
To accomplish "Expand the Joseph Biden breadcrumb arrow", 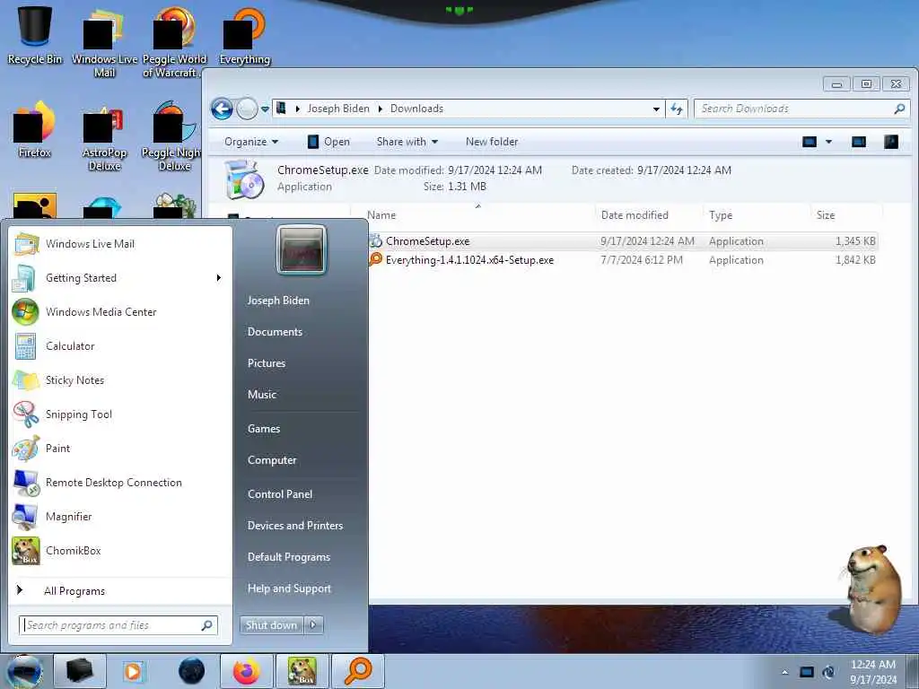I will 380,109.
